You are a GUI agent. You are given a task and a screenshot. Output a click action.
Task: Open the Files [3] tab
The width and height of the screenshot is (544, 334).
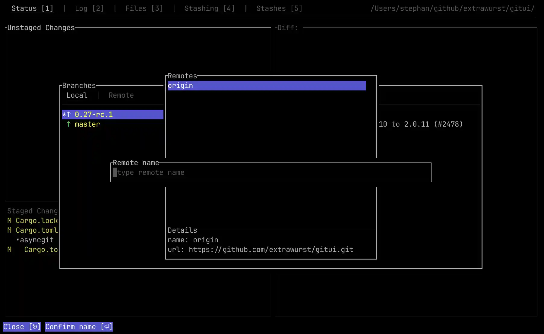pyautogui.click(x=144, y=8)
